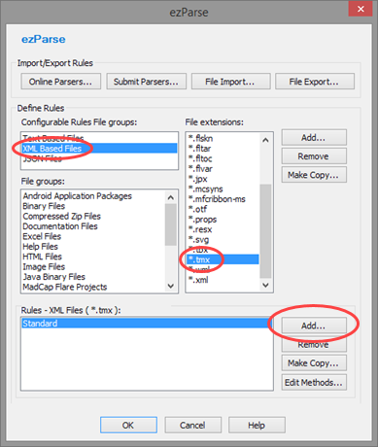Viewport: 378px width, 447px height.
Task: Click the File Import button
Action: pos(230,82)
